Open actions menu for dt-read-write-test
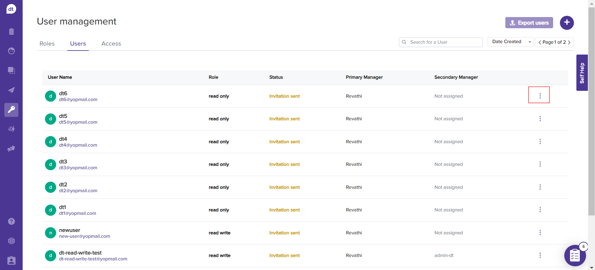 pyautogui.click(x=540, y=255)
